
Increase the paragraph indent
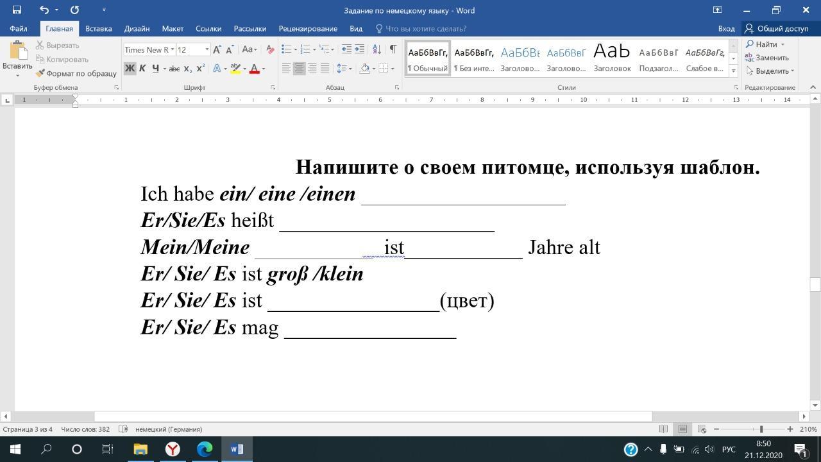coord(359,49)
